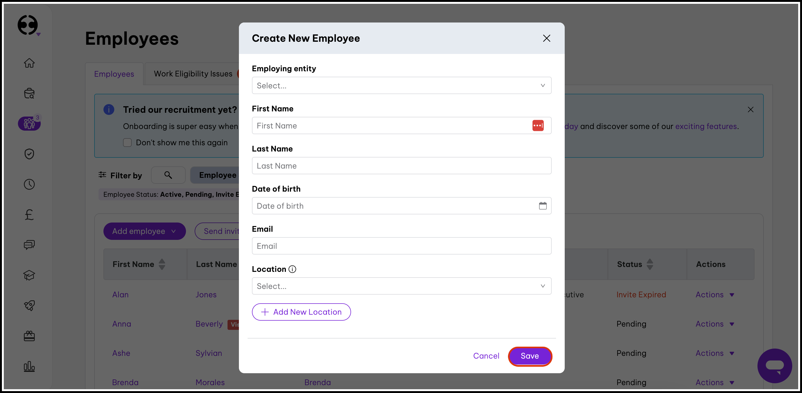Open the pound payroll sidebar icon
This screenshot has width=802, height=393.
pyautogui.click(x=29, y=215)
